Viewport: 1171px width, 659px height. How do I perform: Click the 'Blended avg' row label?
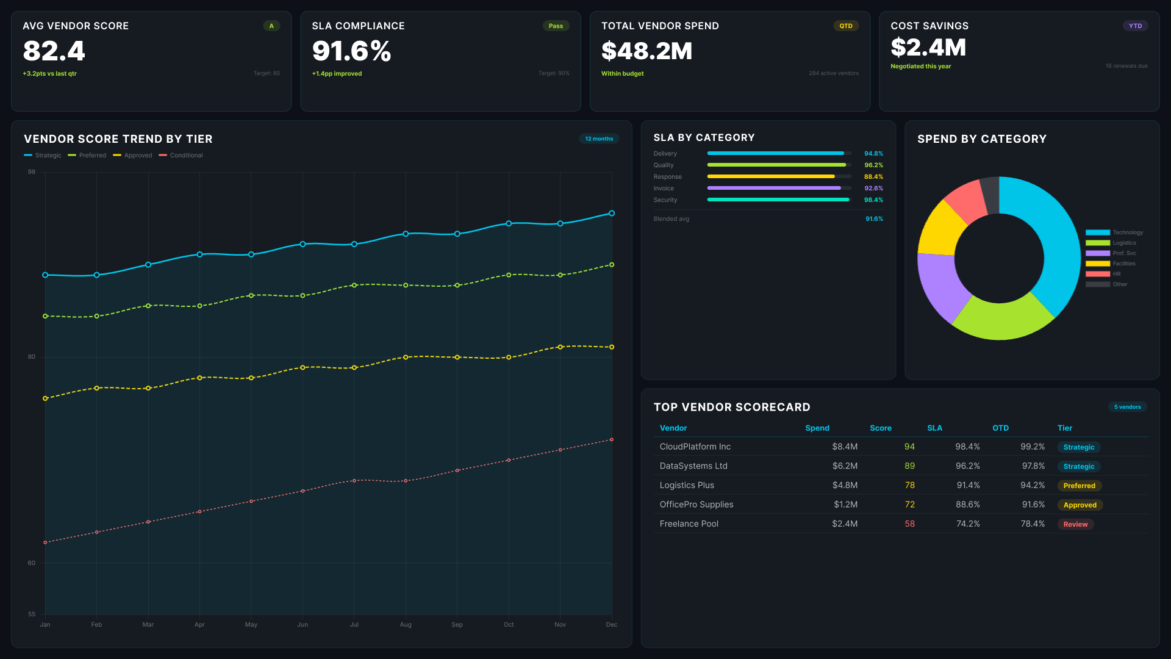pos(671,219)
